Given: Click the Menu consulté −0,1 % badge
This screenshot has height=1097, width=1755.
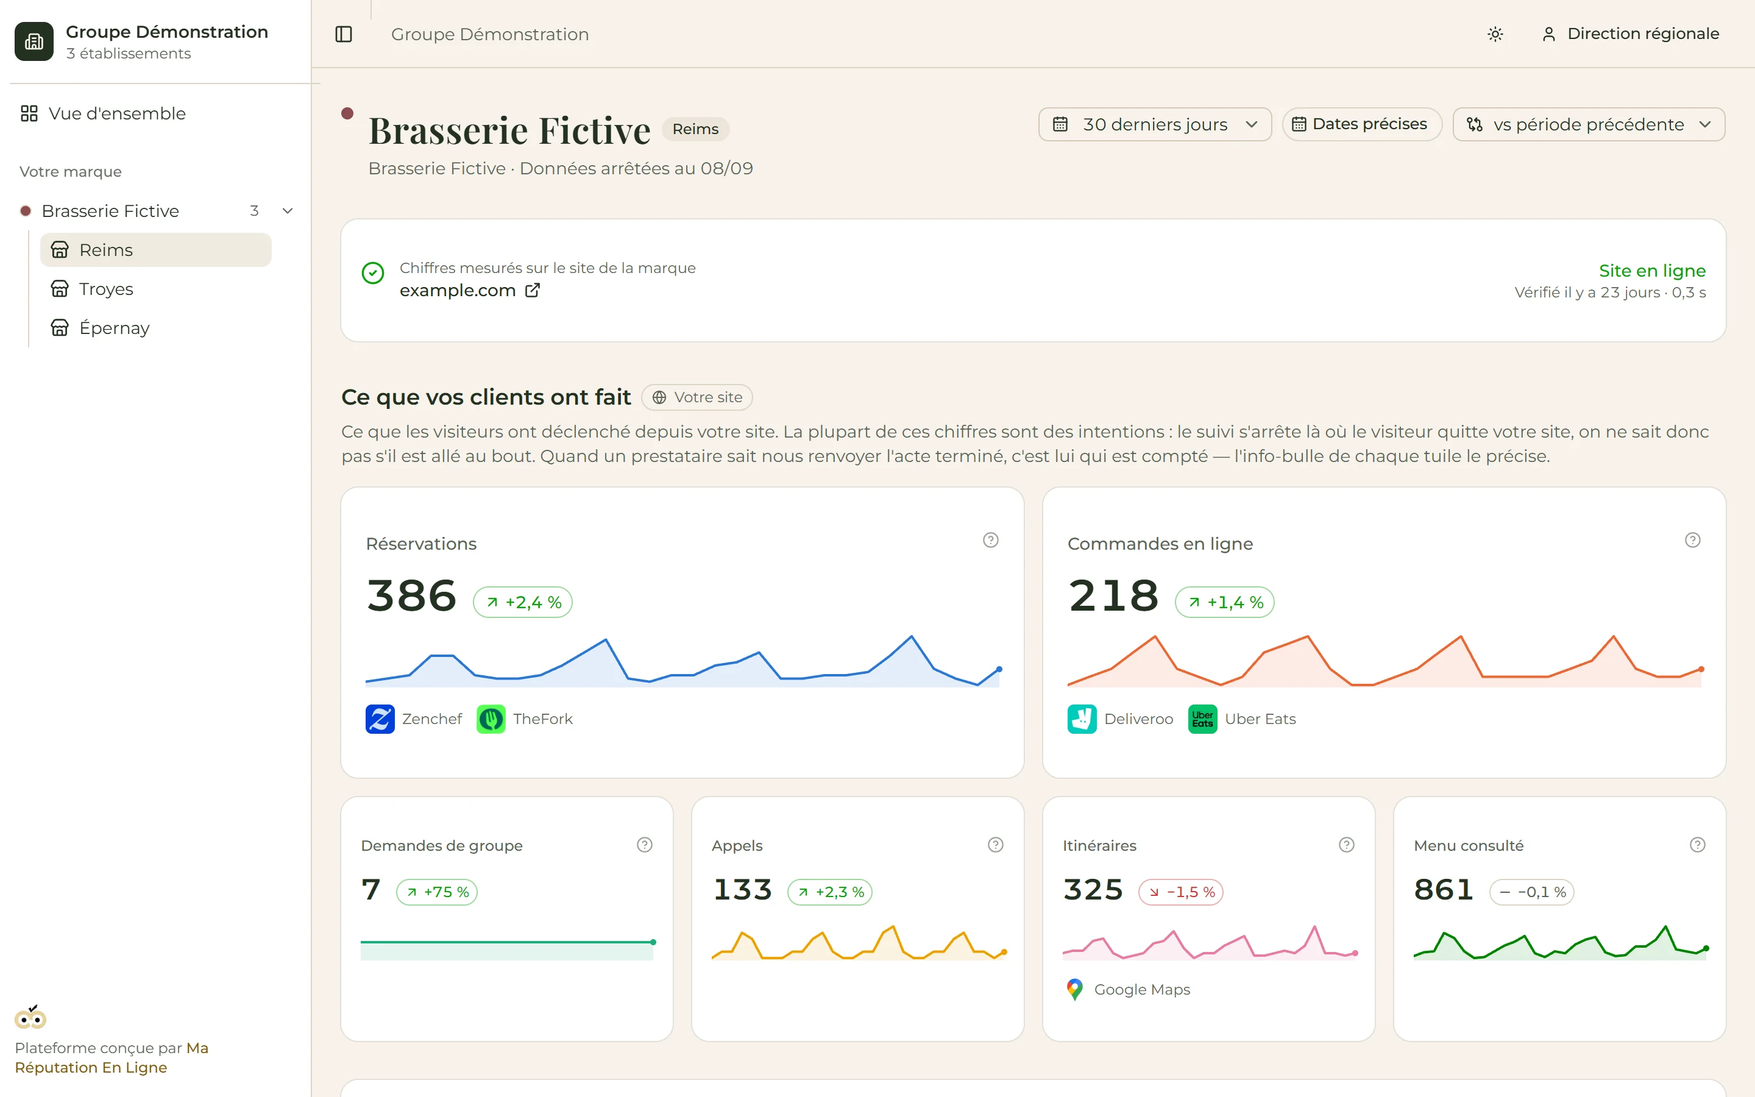Looking at the screenshot, I should [1531, 892].
